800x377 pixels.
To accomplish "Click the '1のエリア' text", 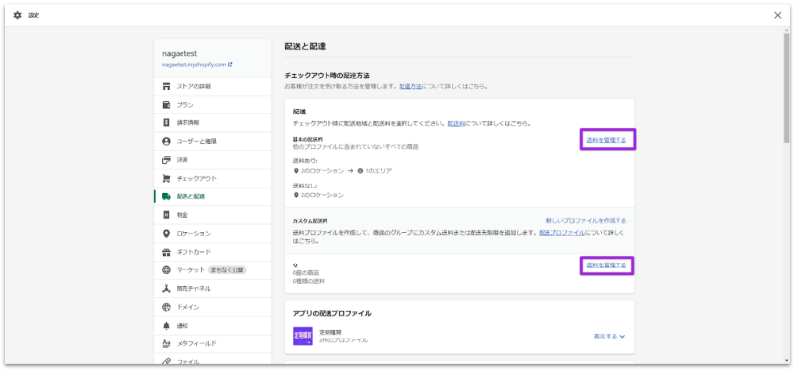I will click(378, 171).
